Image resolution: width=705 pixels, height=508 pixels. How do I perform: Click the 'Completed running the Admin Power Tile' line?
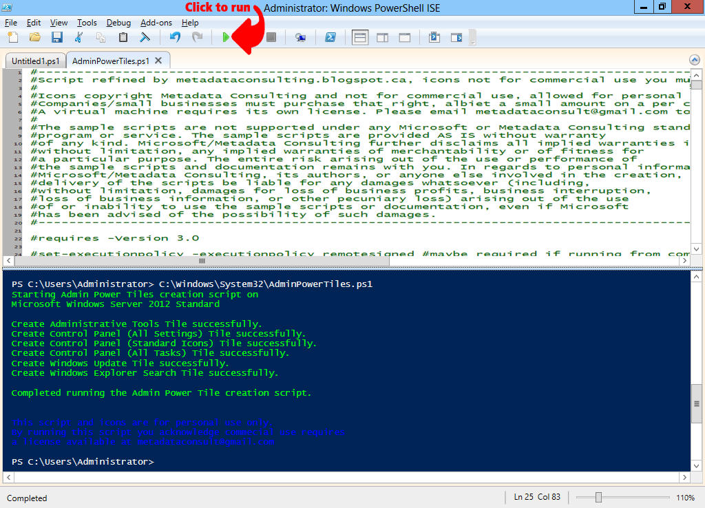click(x=161, y=393)
